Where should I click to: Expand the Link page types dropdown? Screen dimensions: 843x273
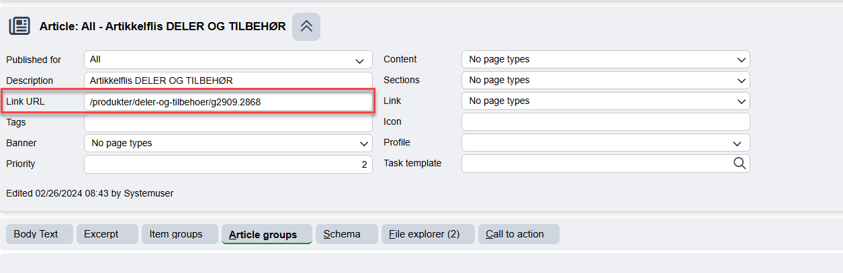click(606, 101)
